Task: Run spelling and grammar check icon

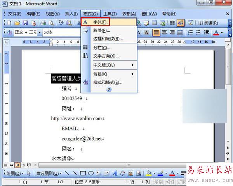Action: point(61,23)
